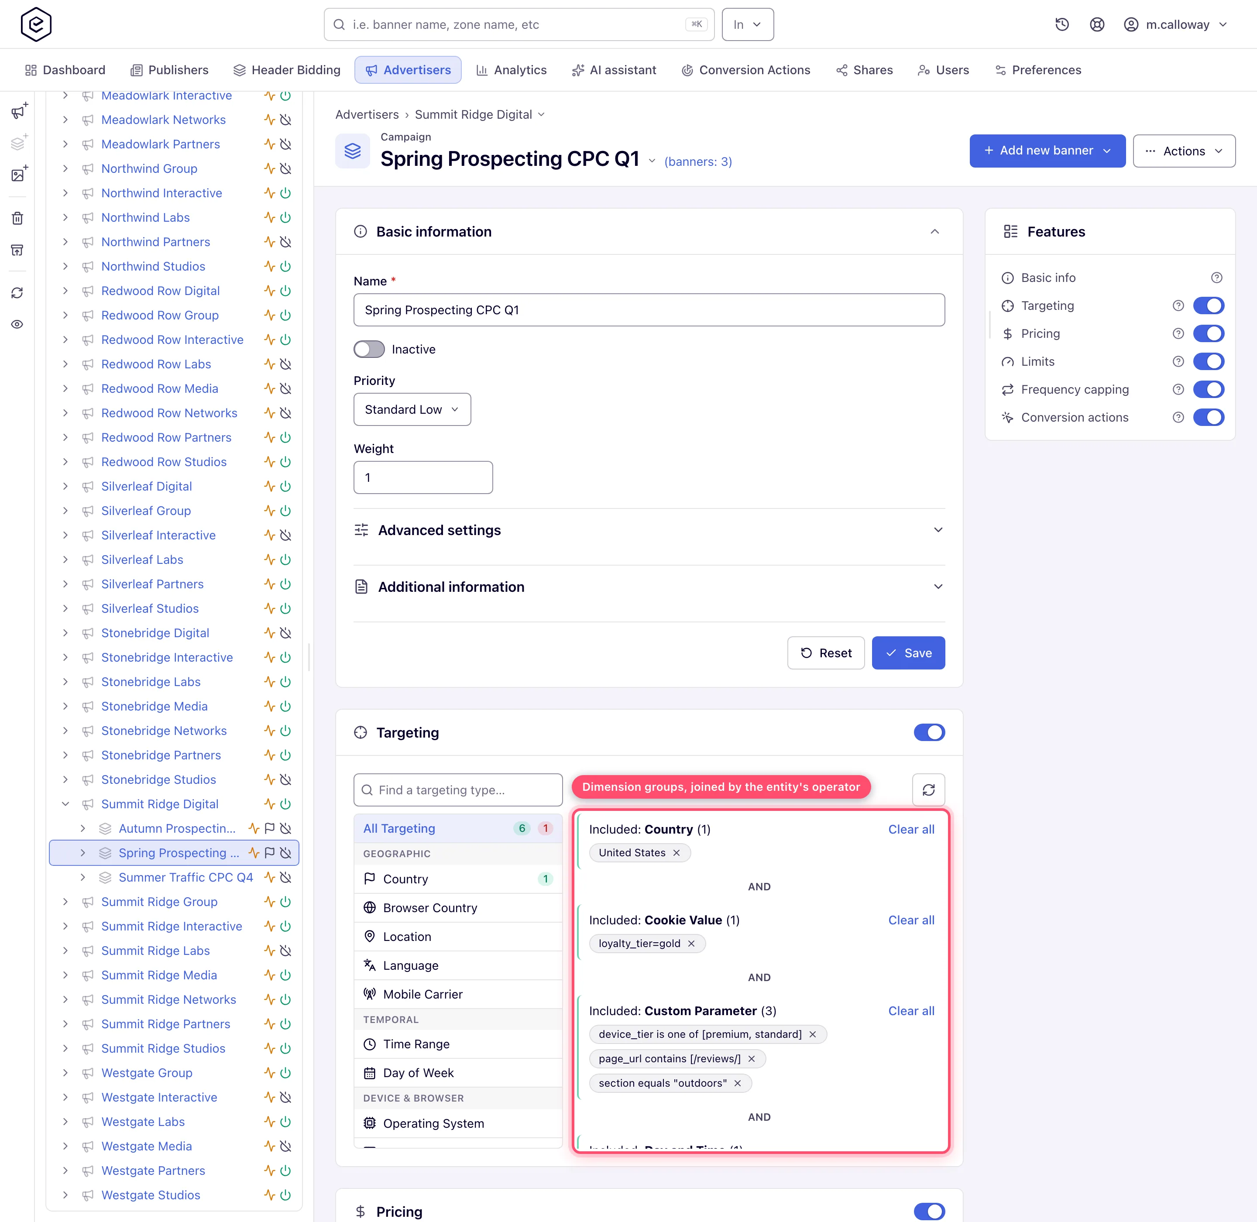Open the Analytics tab

click(512, 70)
